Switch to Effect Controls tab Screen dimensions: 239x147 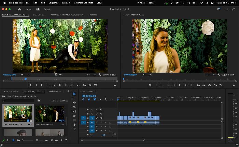[39, 15]
